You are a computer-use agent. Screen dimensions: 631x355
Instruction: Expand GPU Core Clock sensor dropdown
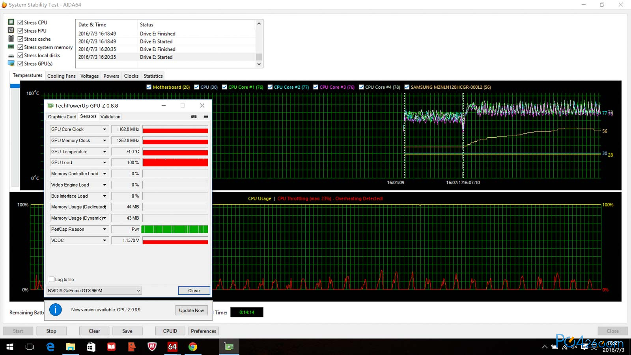click(x=105, y=129)
